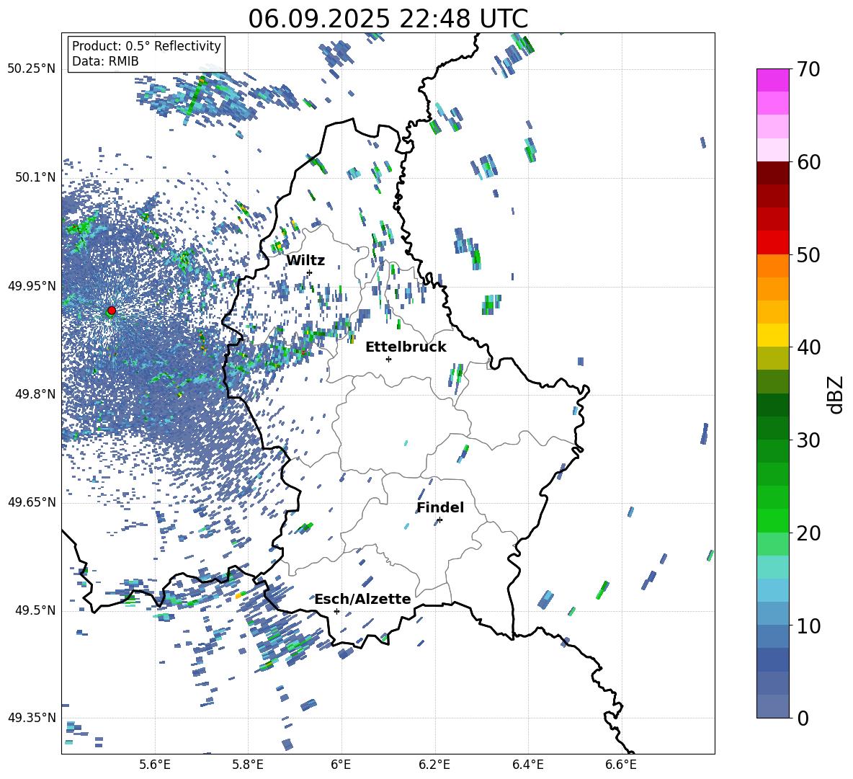Click the 10 dBZ colorbar tick label

808,626
